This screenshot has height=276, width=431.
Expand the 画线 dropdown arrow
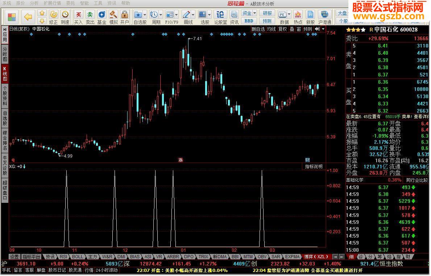pyautogui.click(x=193, y=14)
